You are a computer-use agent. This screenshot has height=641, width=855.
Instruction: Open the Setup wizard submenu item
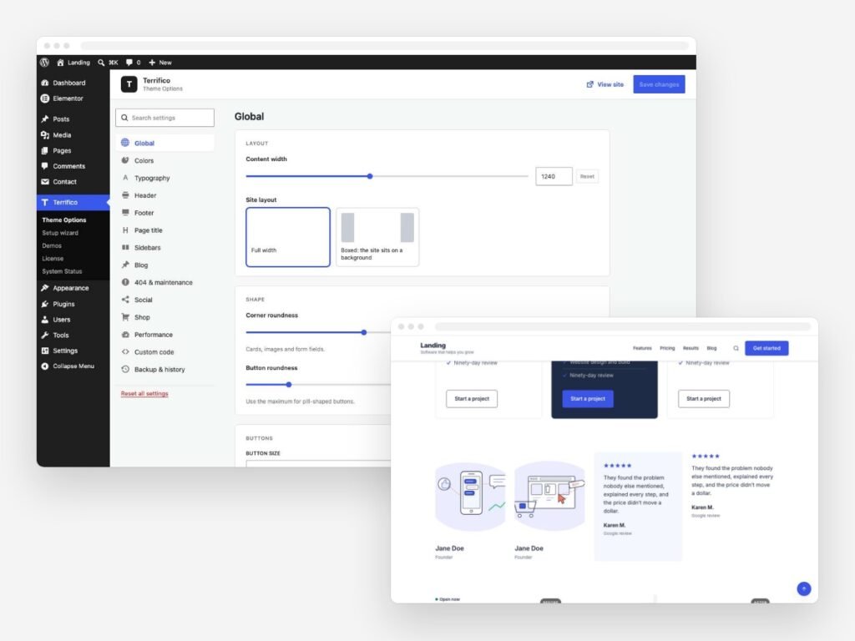tap(60, 233)
